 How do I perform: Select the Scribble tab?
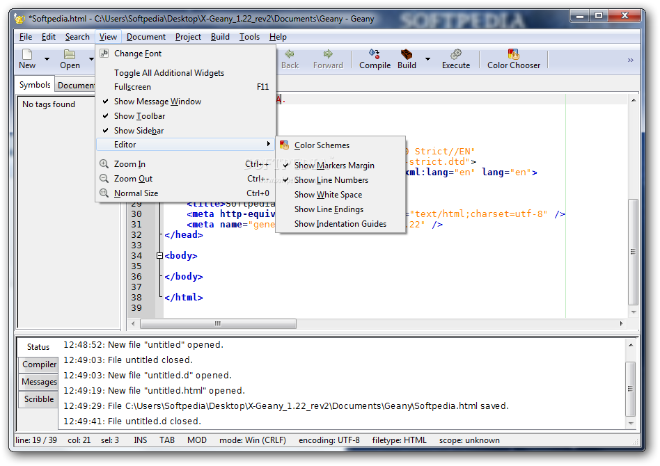(x=39, y=399)
